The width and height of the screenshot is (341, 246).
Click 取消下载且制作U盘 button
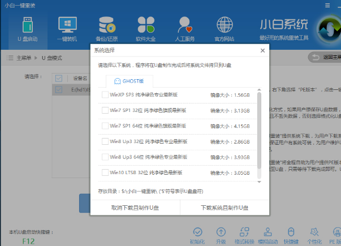135,208
